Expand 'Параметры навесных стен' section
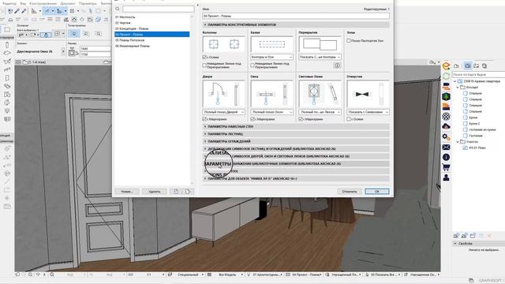This screenshot has height=284, width=505. [x=296, y=126]
